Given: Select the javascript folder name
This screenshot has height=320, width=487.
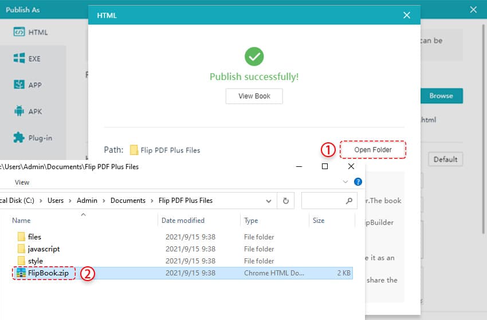Looking at the screenshot, I should 44,249.
